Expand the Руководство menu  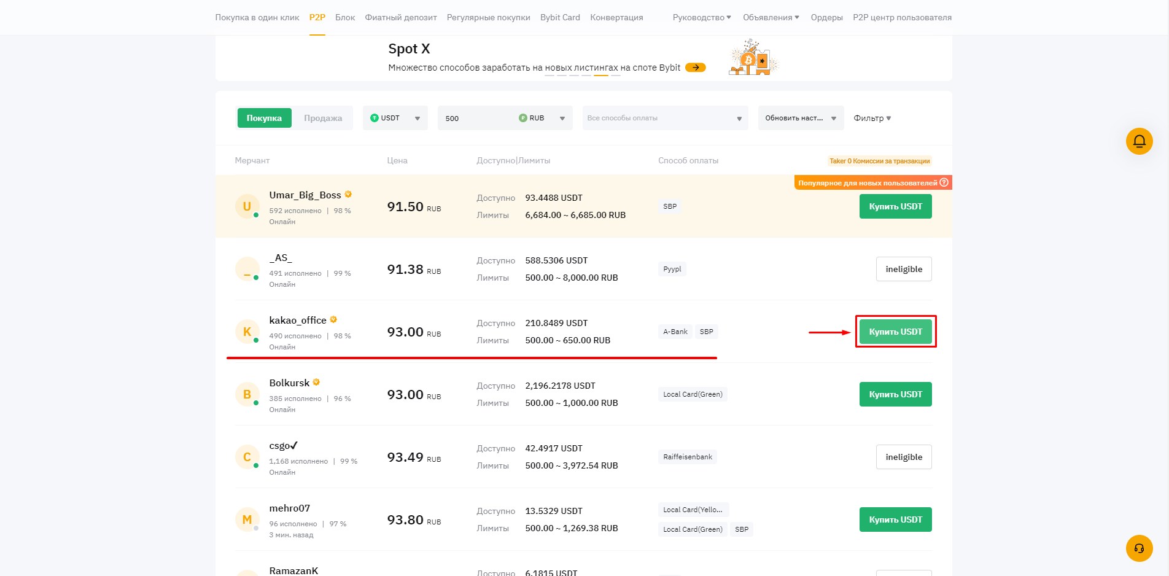[x=702, y=17]
